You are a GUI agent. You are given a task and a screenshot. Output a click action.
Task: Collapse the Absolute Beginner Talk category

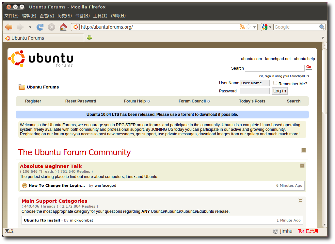[302, 166]
